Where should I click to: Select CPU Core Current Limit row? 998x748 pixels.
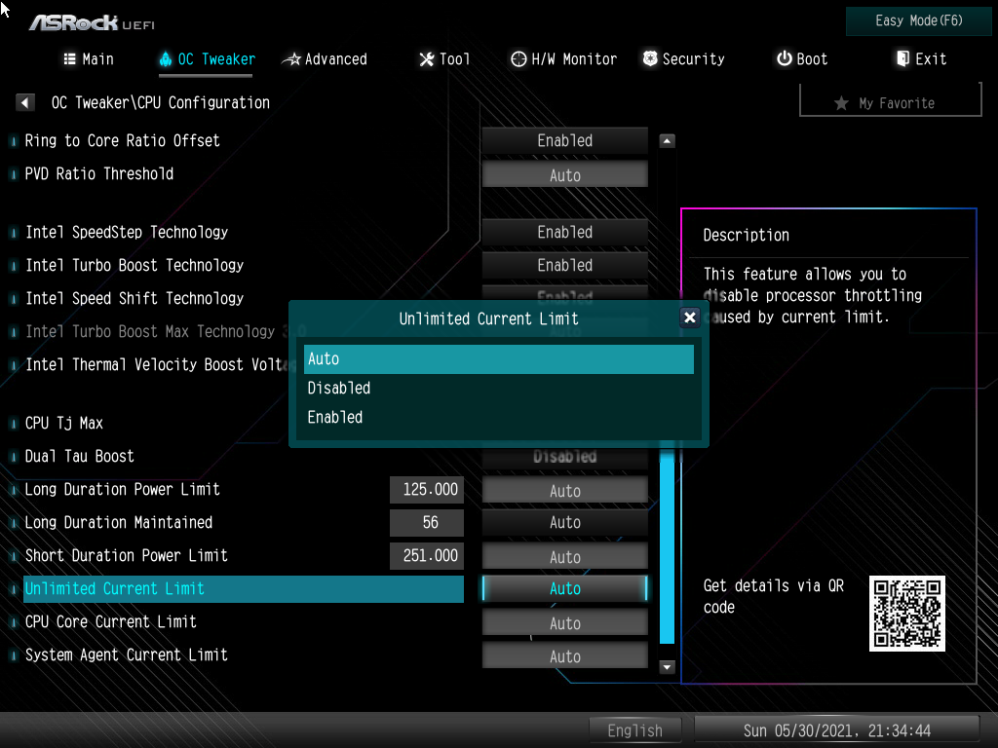(x=244, y=621)
